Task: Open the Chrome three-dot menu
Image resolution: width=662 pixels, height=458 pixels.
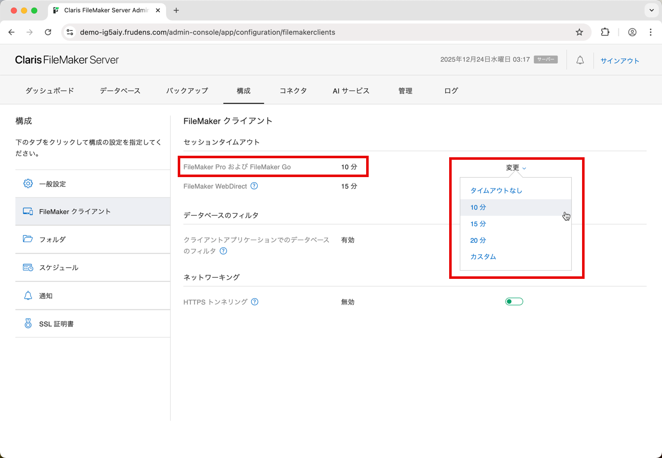Action: (651, 32)
